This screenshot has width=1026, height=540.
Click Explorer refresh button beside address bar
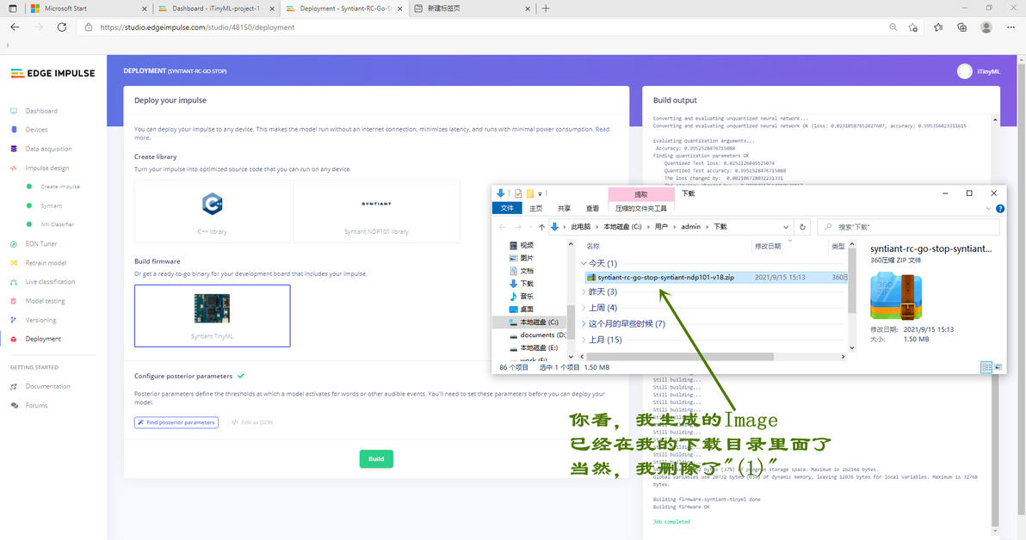pyautogui.click(x=802, y=227)
